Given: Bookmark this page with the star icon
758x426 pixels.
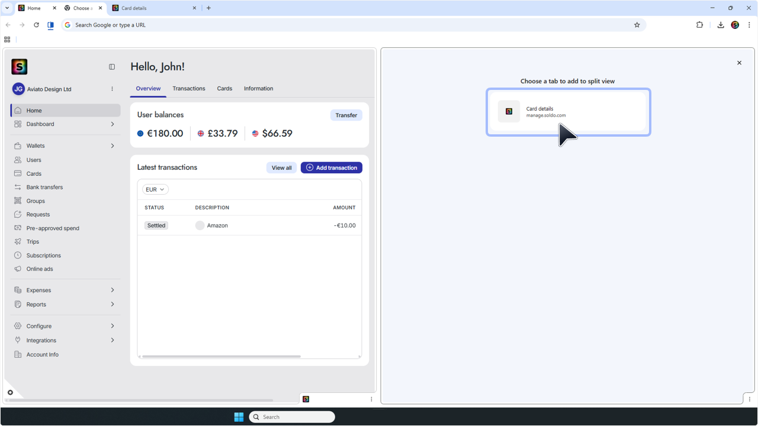Looking at the screenshot, I should click(x=637, y=25).
